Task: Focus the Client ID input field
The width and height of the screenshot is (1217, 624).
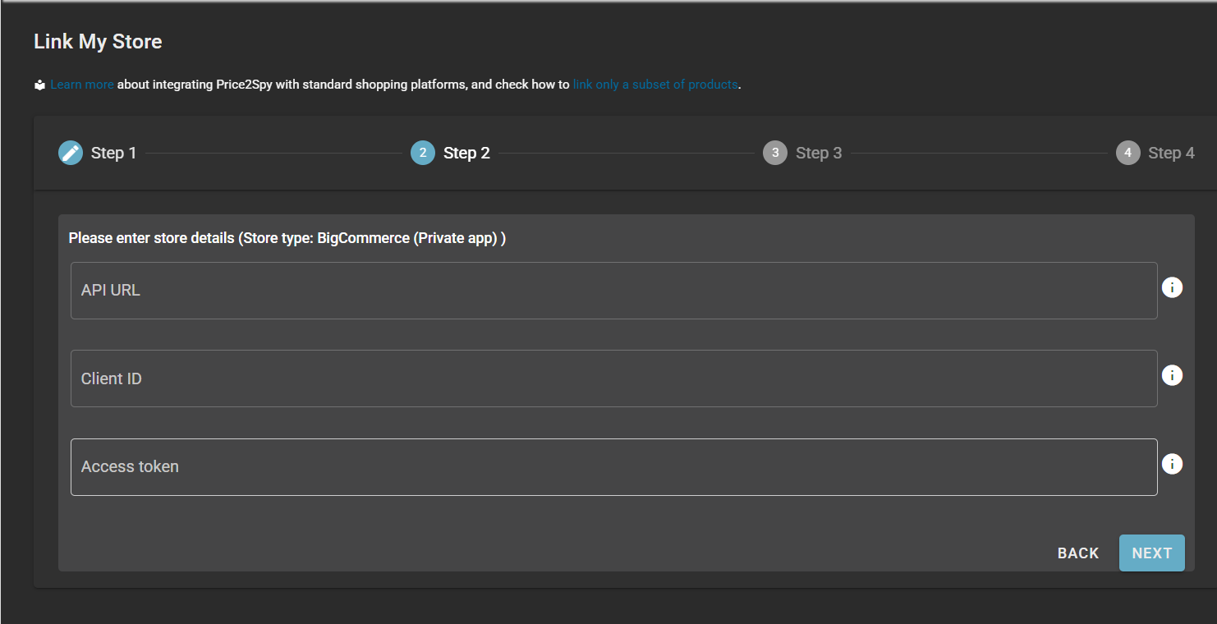Action: tap(614, 379)
